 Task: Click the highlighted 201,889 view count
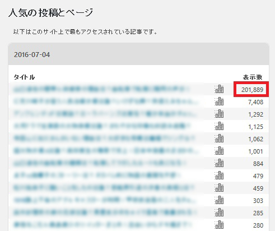(252, 90)
